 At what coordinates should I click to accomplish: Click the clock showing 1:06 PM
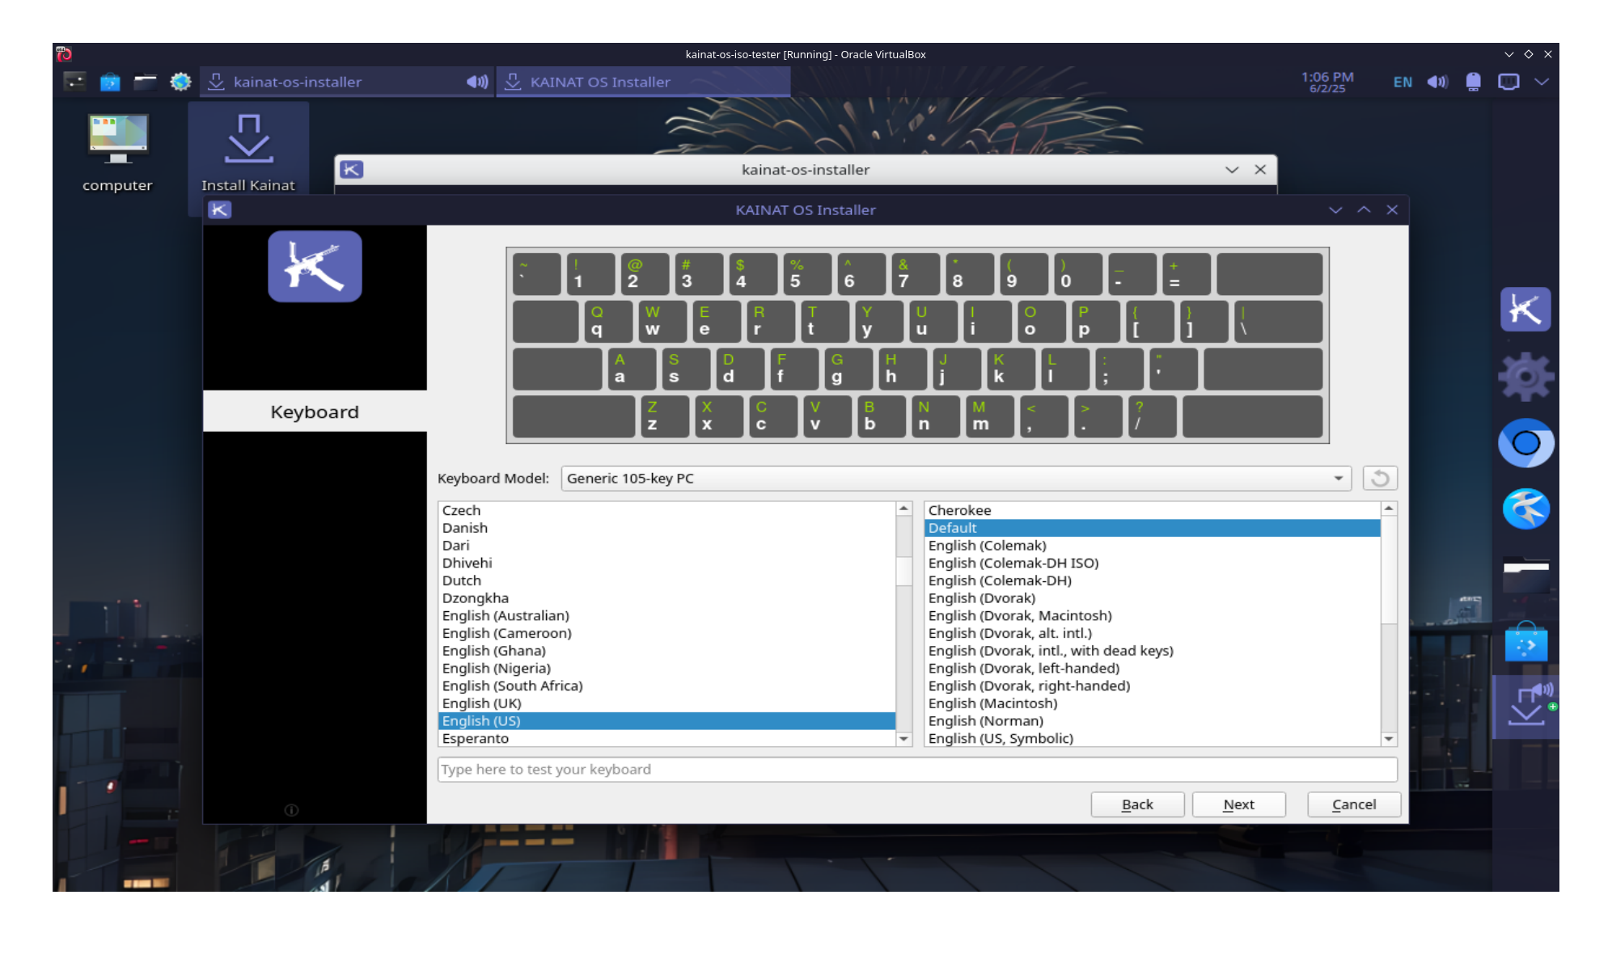coord(1327,82)
